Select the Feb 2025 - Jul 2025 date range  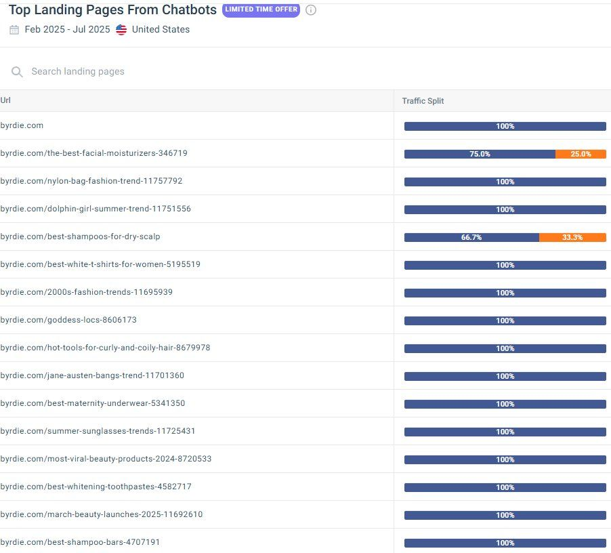(66, 30)
